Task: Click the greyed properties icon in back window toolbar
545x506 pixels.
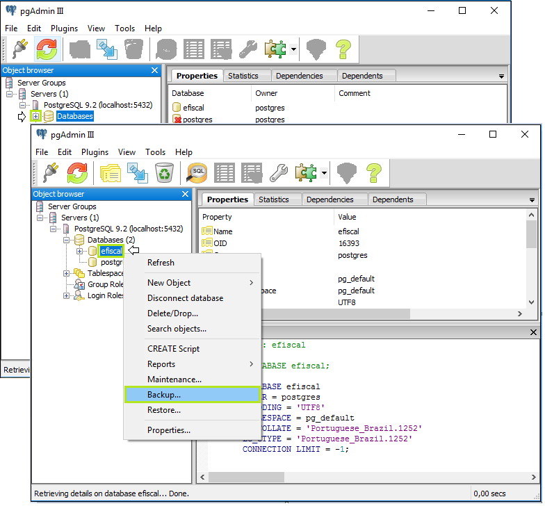Action: 79,49
